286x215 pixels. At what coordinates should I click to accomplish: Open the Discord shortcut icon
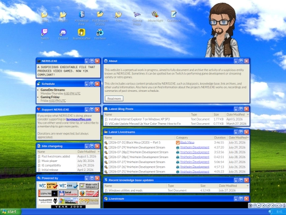pyautogui.click(x=63, y=34)
